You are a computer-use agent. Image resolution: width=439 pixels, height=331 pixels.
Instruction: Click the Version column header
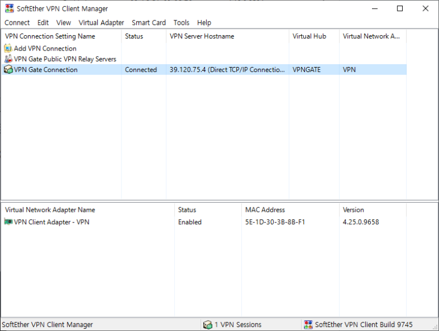373,210
